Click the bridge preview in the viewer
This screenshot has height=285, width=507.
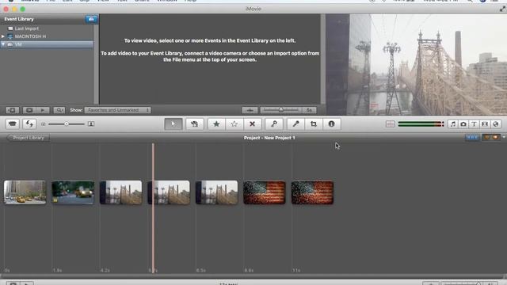tap(417, 65)
